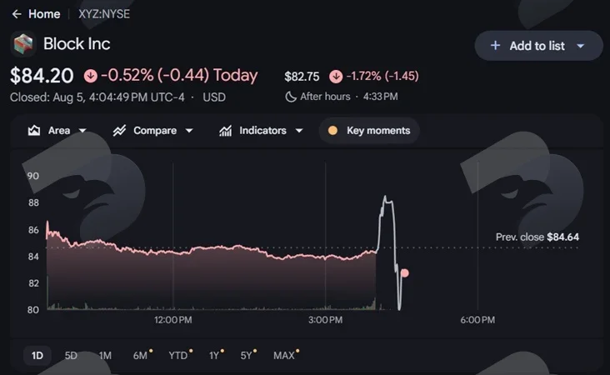Click the back arrow icon beside Home
This screenshot has width=610, height=375.
17,14
